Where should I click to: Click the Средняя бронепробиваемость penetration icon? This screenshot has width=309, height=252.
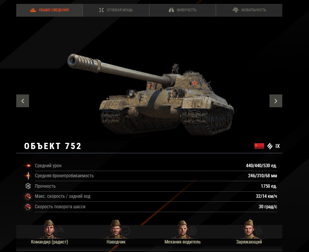tap(28, 176)
